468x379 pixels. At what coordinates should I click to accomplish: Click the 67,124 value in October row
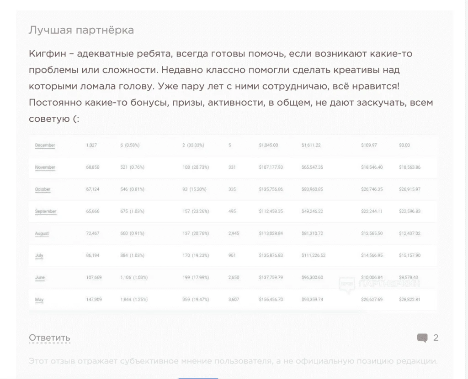(92, 189)
